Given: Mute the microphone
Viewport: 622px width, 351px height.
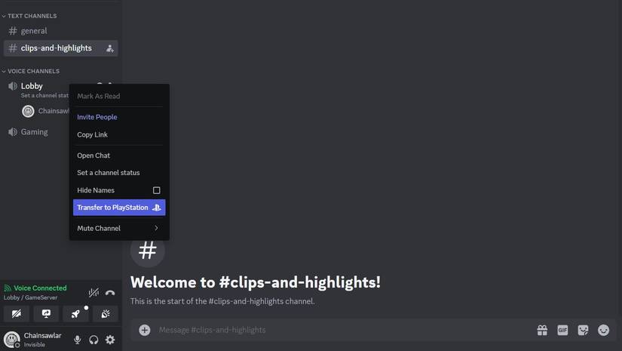Looking at the screenshot, I should pyautogui.click(x=78, y=340).
